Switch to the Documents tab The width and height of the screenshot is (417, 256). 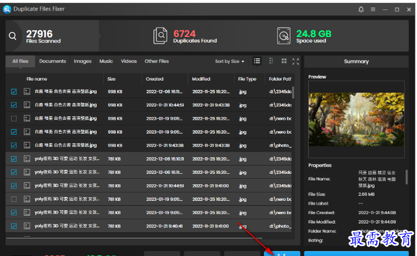52,61
